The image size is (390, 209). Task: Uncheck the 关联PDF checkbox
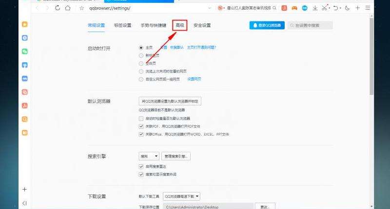(141, 126)
